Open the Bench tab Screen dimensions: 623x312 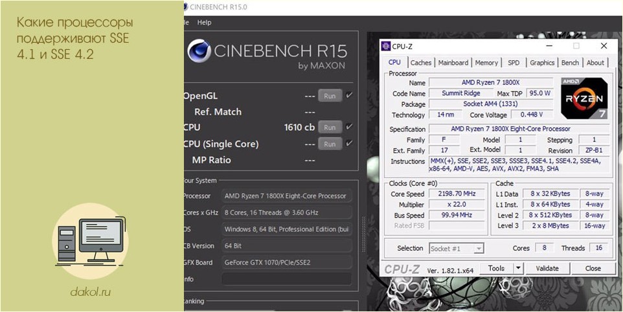point(570,63)
